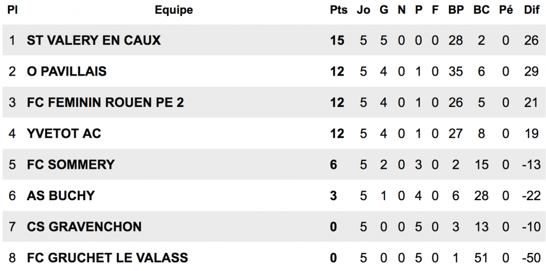Click the 51 goals conceded cell
Viewport: 546px width, 271px height.
click(481, 258)
